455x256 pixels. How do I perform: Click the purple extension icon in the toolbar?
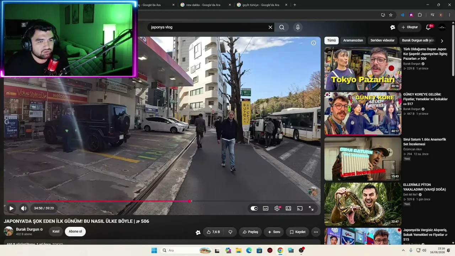click(411, 15)
